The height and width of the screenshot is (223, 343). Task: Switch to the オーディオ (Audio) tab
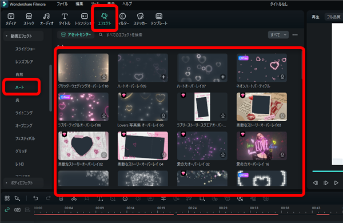click(x=46, y=19)
